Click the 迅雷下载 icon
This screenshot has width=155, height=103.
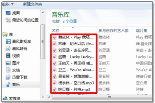8,77
